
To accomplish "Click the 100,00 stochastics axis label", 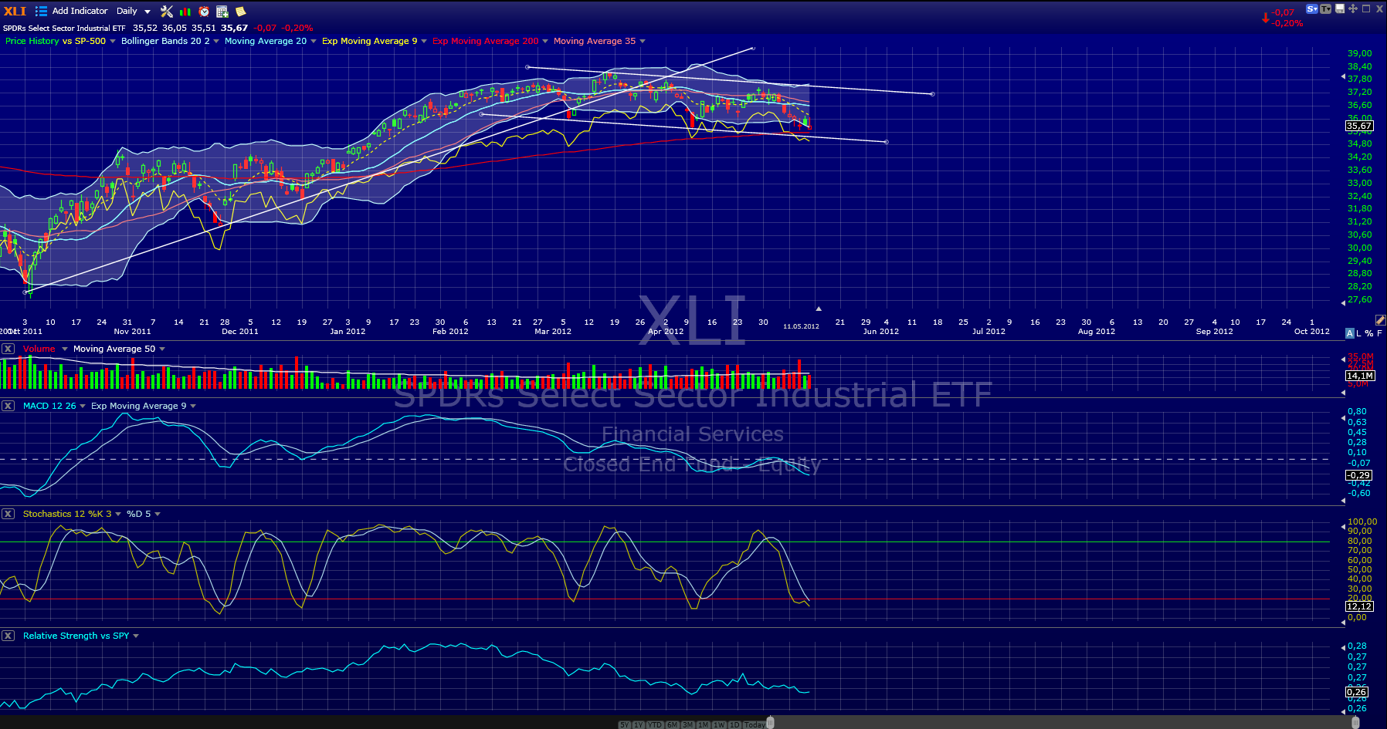I will 1362,521.
